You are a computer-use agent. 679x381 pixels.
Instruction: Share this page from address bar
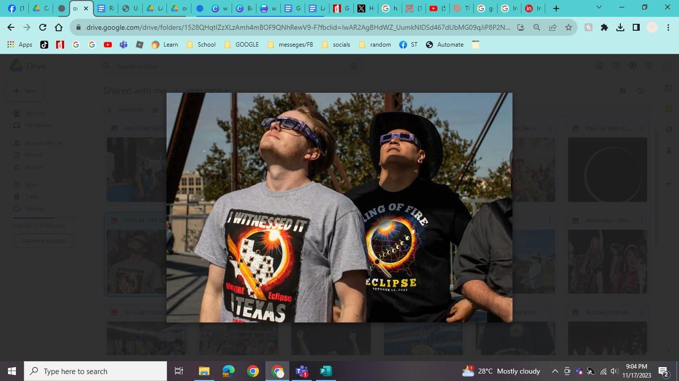pyautogui.click(x=553, y=28)
